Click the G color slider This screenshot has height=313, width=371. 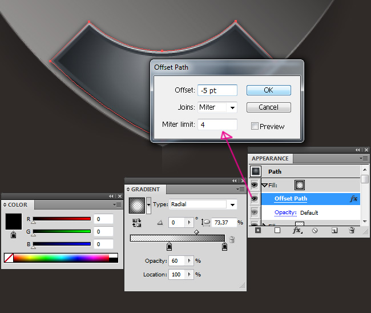[62, 231]
